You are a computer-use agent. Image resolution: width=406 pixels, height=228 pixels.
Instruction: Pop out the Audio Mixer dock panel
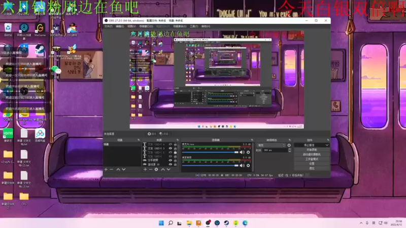(x=252, y=140)
